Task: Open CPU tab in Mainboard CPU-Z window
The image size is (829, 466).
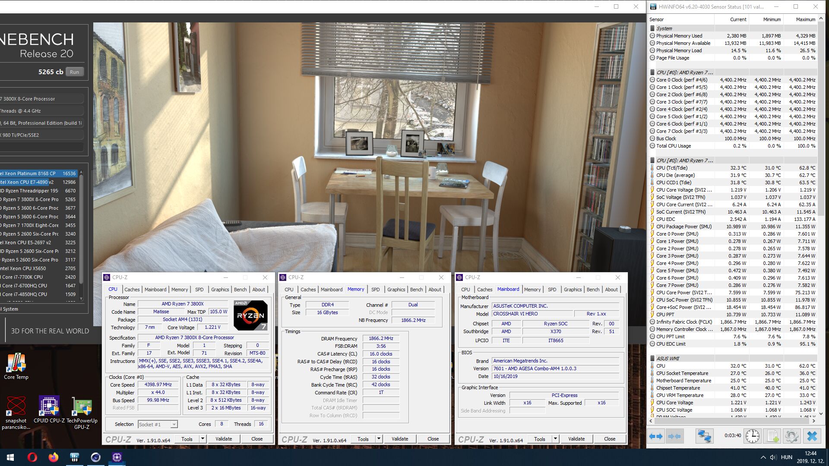Action: point(465,290)
